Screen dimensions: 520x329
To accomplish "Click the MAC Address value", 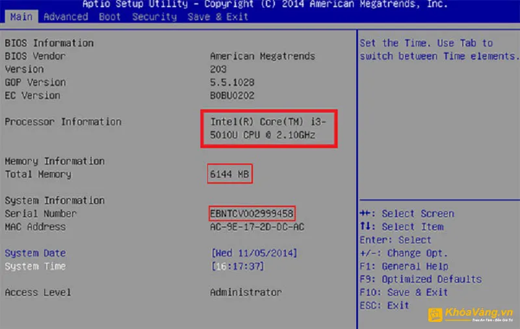I will pos(257,227).
